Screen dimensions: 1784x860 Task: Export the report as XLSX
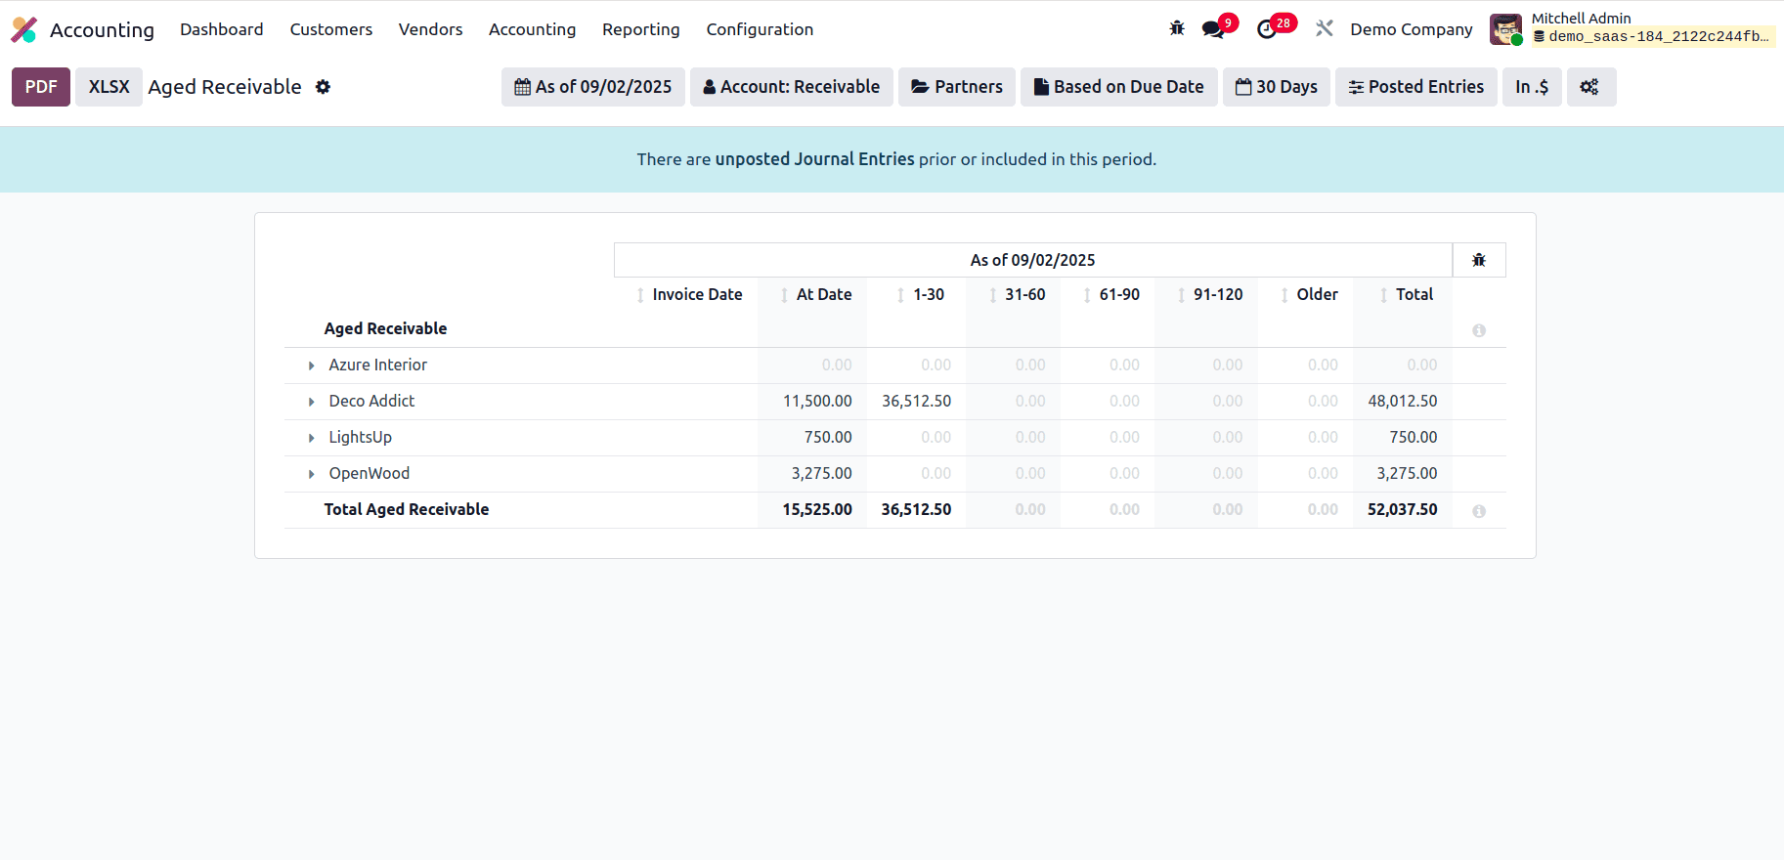pos(109,87)
